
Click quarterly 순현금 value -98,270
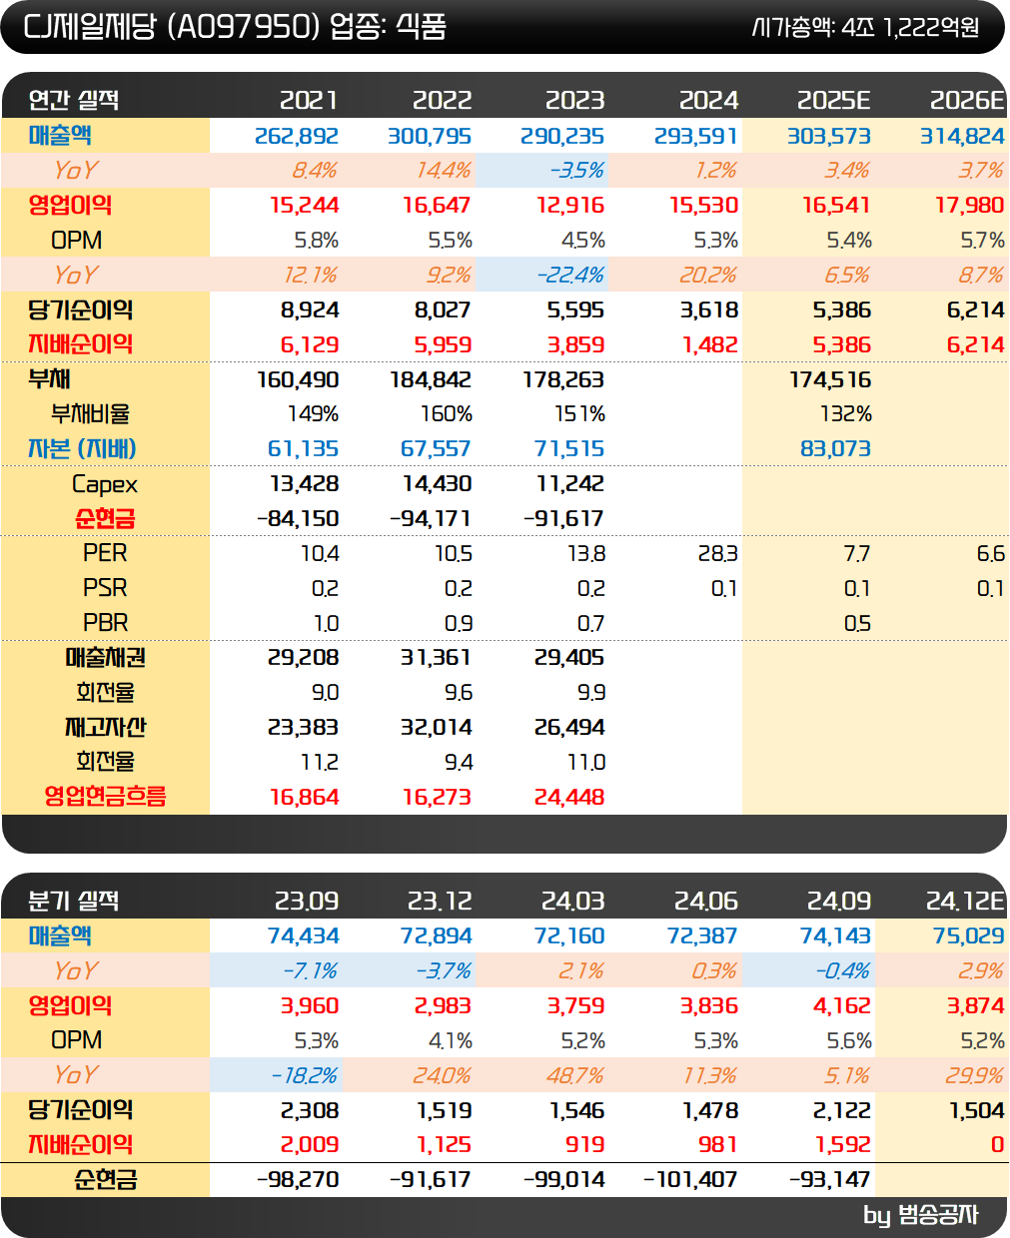(298, 1180)
